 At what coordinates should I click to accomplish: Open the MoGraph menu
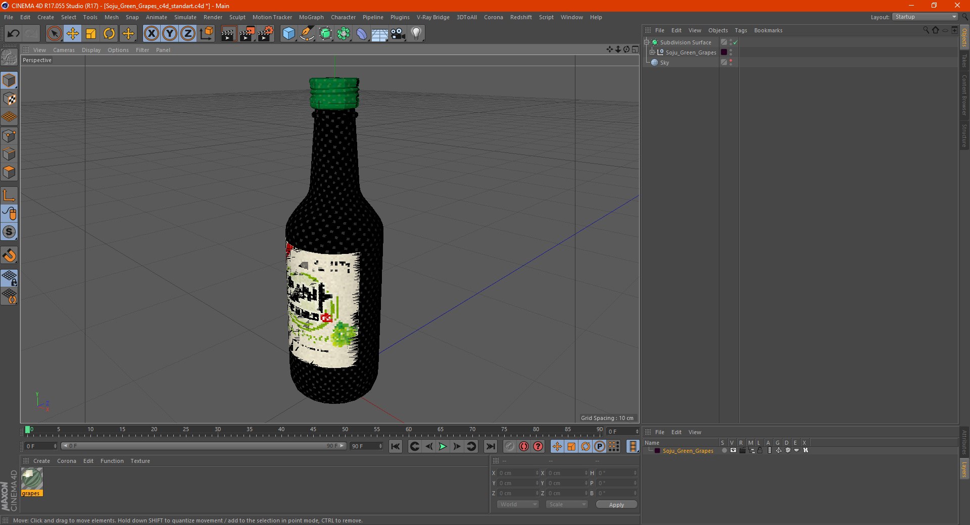click(x=311, y=17)
